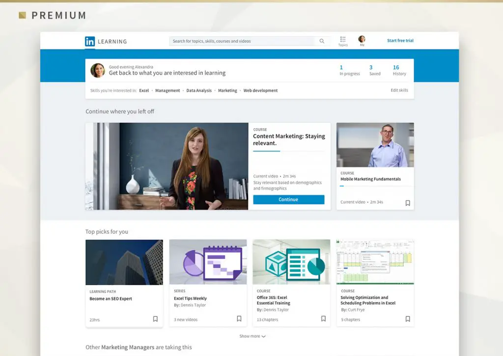Click Edit skills link
Image resolution: width=503 pixels, height=356 pixels.
point(399,90)
